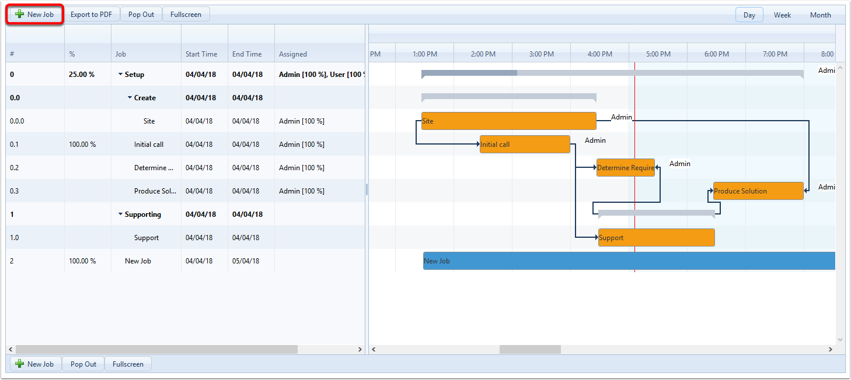Switch to Day view

point(749,15)
